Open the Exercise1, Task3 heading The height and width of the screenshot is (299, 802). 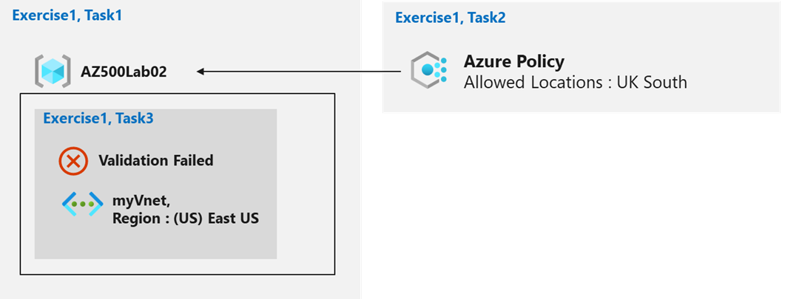point(98,118)
